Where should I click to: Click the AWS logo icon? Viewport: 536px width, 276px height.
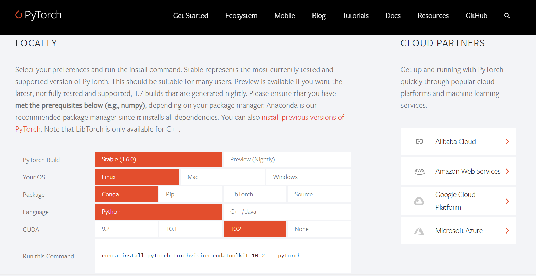point(419,171)
